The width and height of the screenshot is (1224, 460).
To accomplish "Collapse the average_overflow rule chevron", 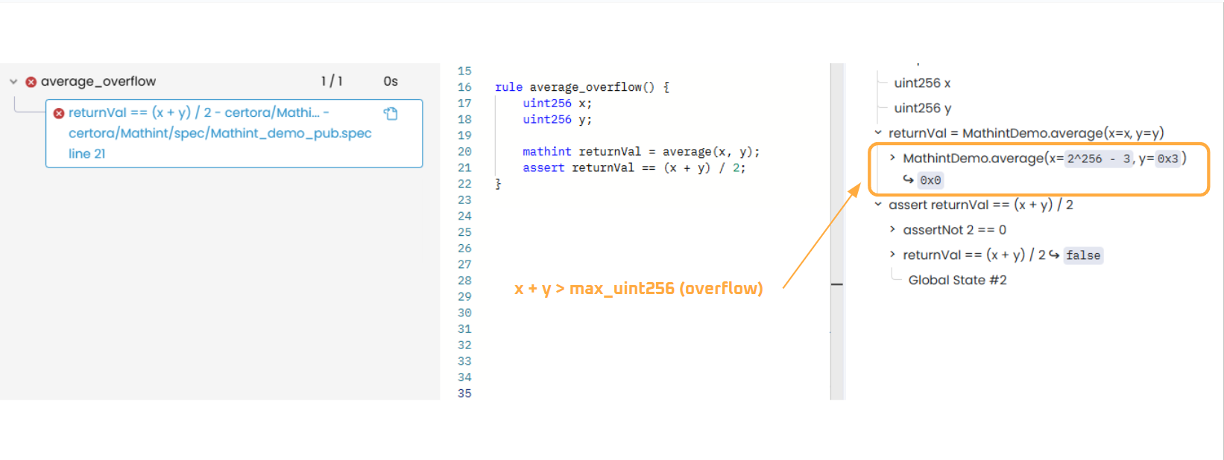I will (13, 82).
